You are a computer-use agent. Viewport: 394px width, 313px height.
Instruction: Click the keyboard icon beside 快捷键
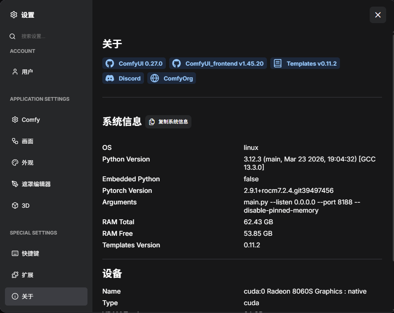[x=15, y=254]
